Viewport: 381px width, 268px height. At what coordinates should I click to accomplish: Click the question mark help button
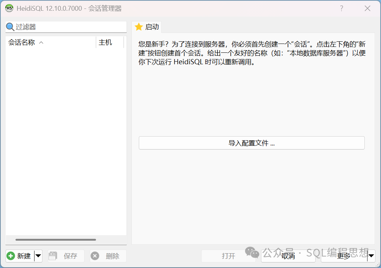[341, 8]
